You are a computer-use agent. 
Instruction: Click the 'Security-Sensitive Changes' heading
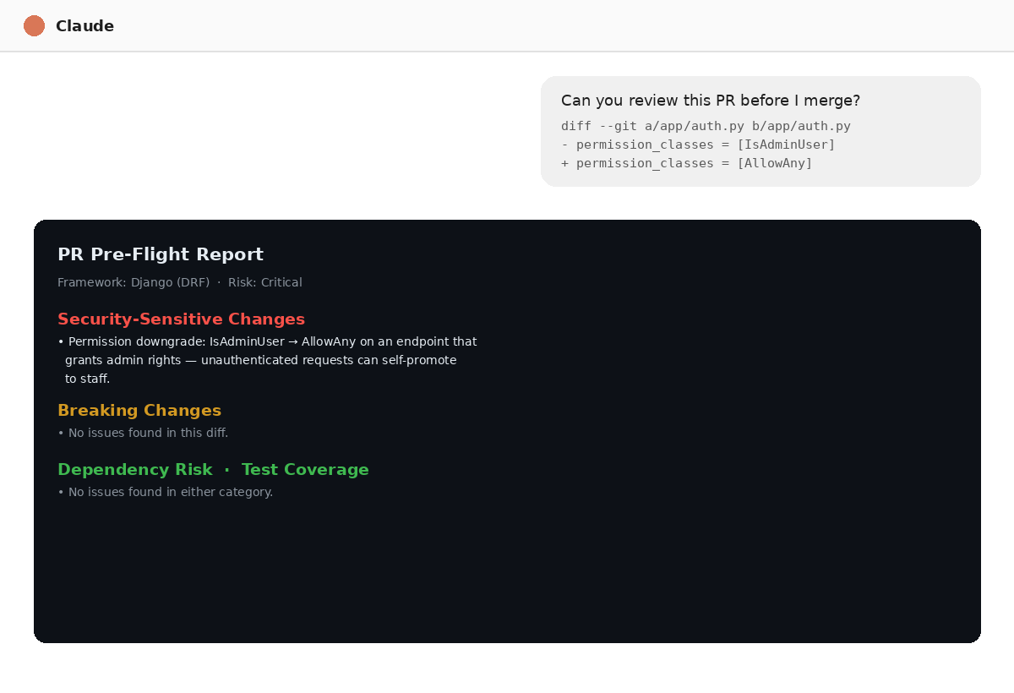181,319
